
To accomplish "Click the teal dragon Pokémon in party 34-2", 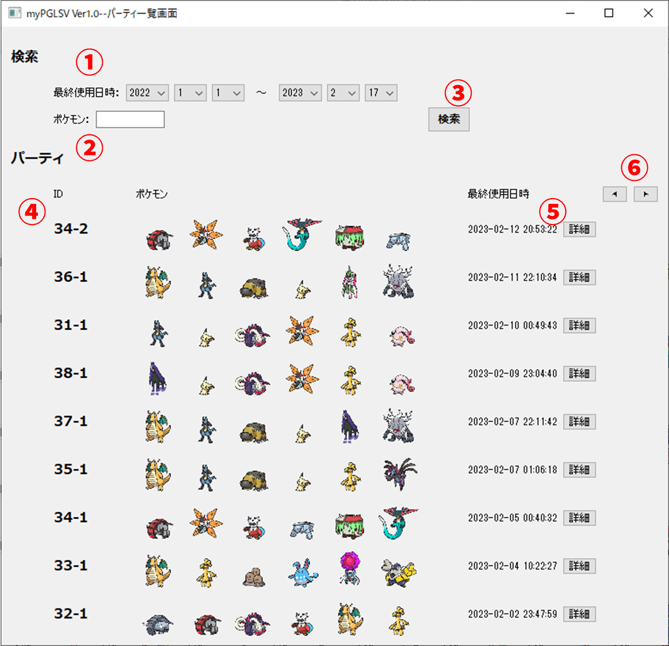I will 301,234.
